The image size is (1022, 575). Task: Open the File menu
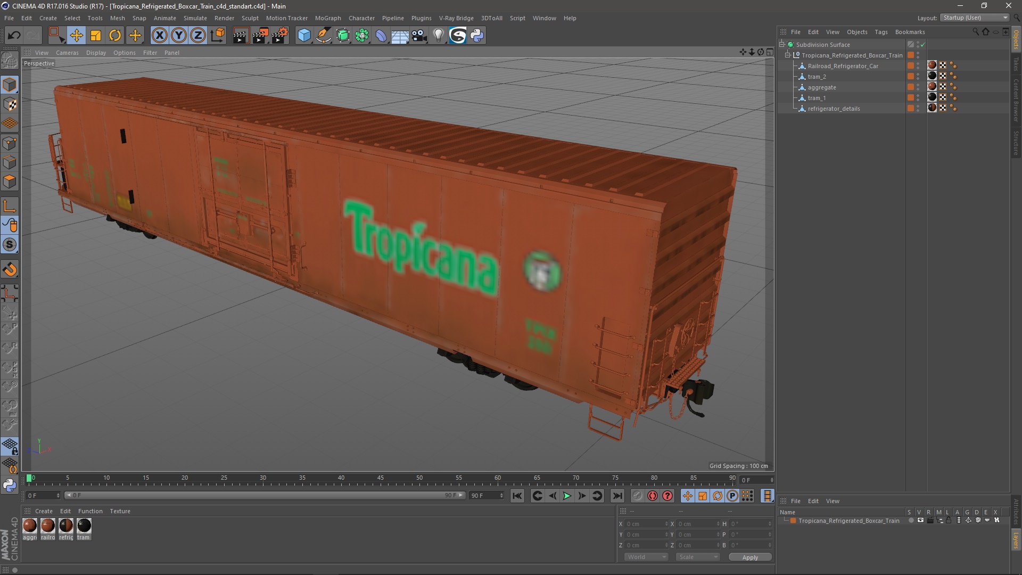point(9,18)
